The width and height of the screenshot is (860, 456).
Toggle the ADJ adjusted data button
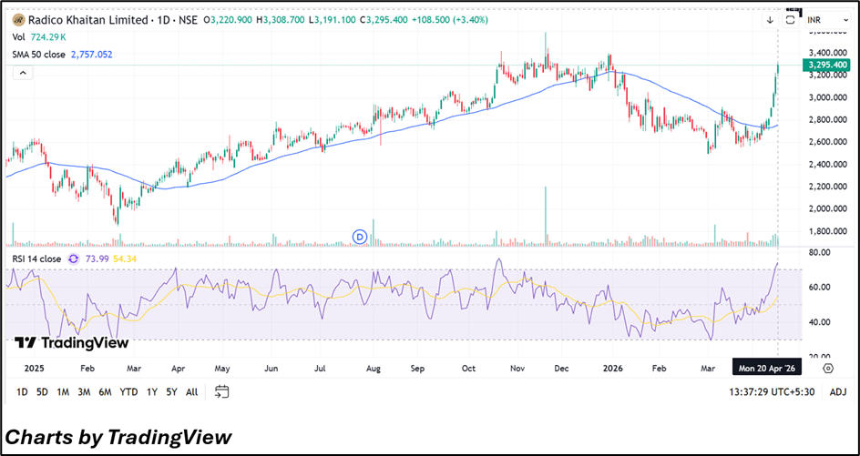click(838, 392)
